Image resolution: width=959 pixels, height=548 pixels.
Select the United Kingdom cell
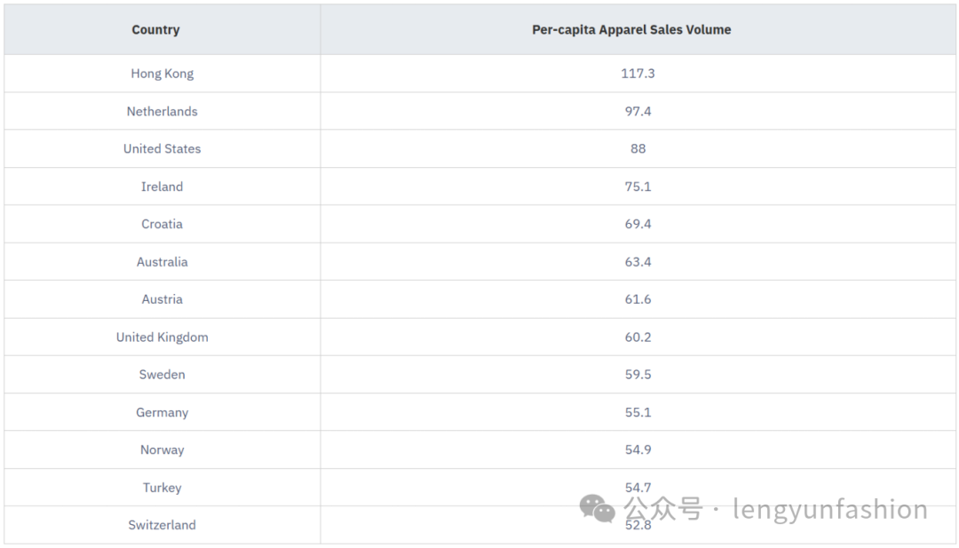pos(162,337)
